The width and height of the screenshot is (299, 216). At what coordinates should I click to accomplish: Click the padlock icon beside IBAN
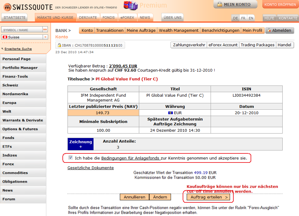pos(59,45)
